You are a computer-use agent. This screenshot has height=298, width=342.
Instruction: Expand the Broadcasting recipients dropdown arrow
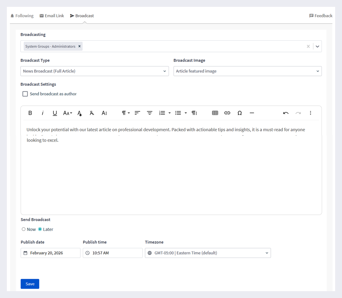click(x=317, y=46)
